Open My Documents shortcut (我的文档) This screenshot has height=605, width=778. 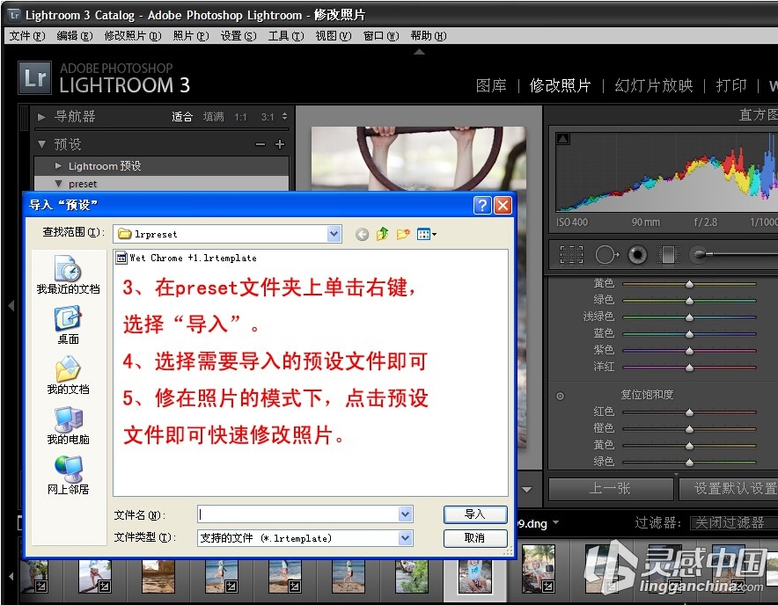(68, 375)
